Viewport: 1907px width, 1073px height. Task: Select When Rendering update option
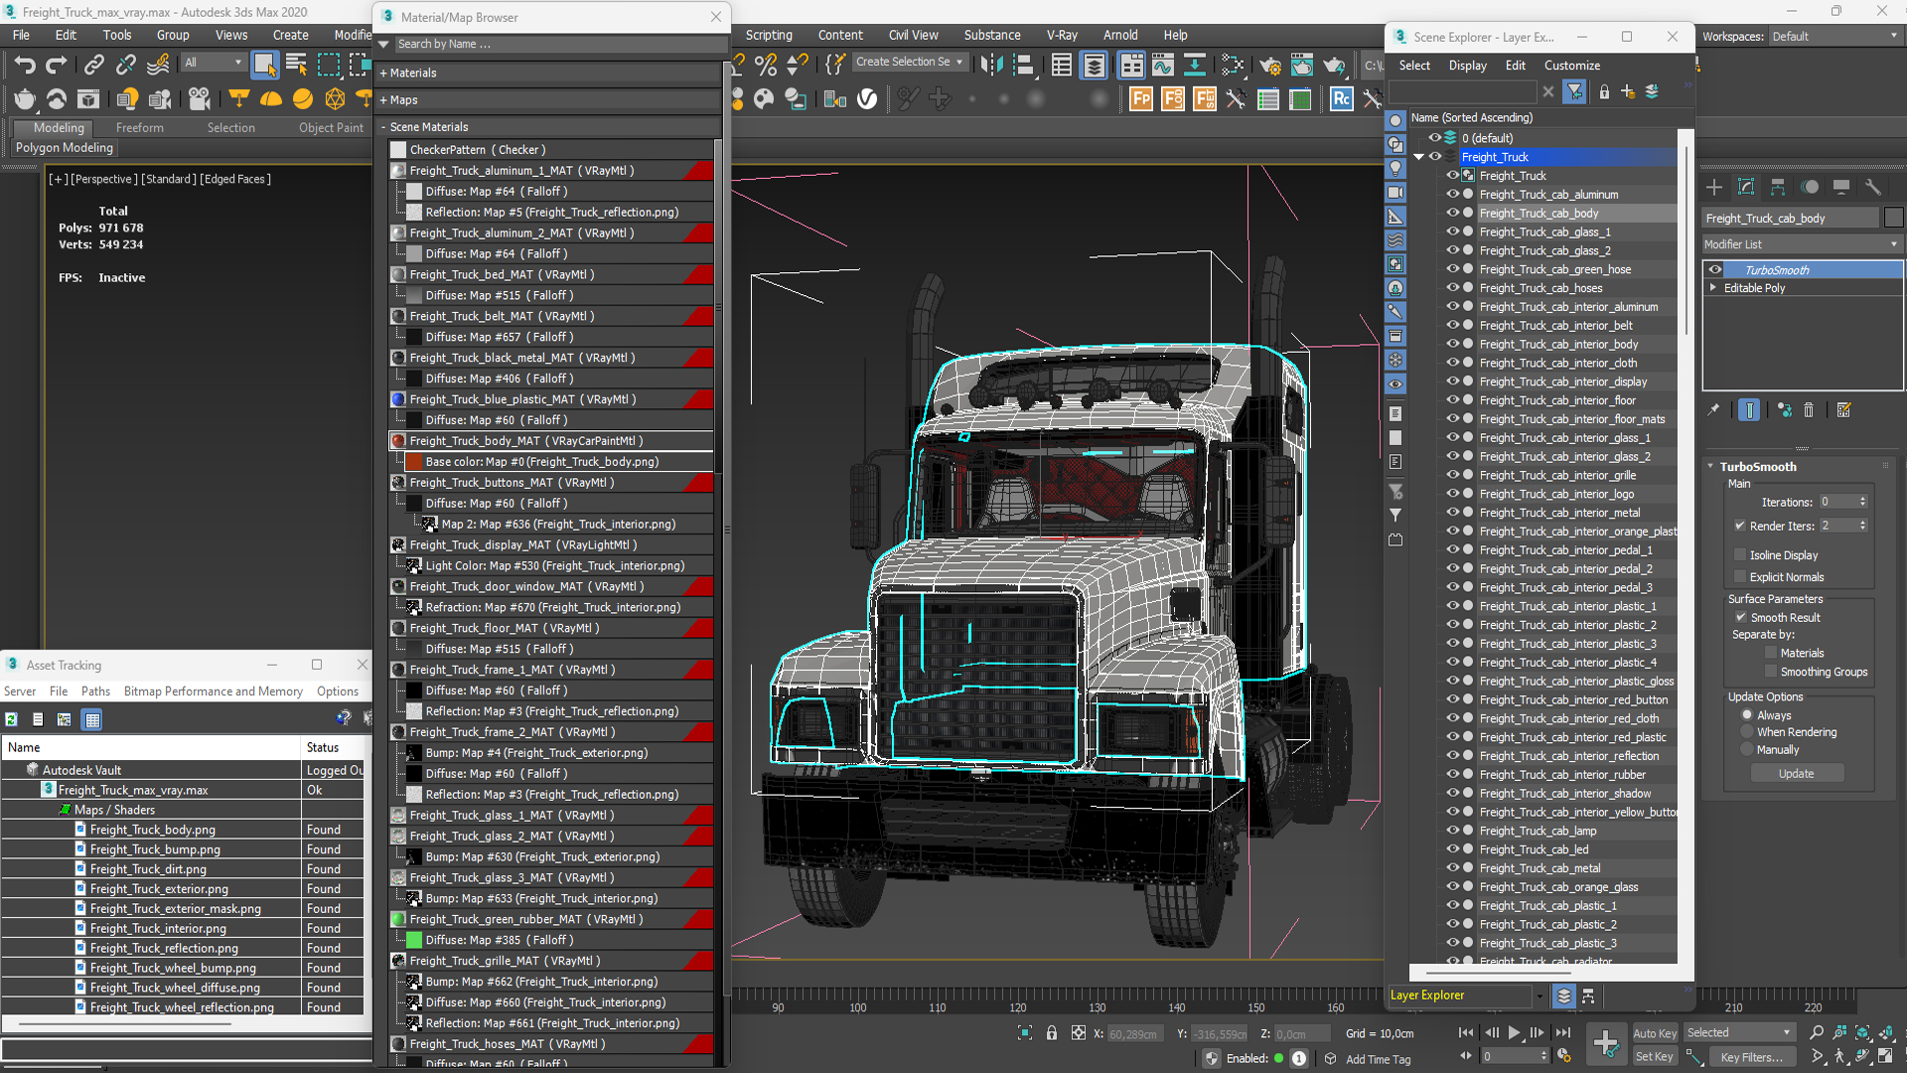coord(1747,732)
